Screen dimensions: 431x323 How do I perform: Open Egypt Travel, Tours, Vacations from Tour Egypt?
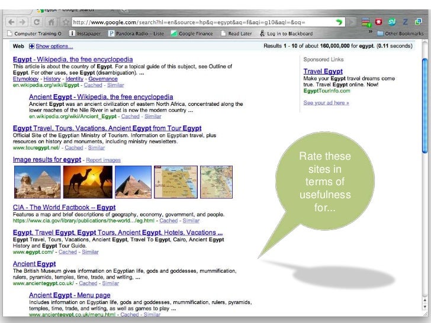pyautogui.click(x=107, y=128)
